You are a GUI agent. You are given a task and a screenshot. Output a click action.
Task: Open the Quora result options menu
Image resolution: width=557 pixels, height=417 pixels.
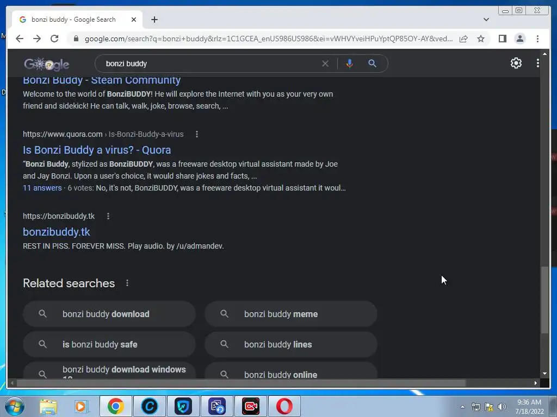point(197,134)
